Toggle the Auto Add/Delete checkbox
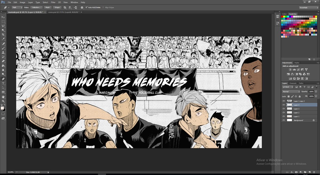This screenshot has width=320, height=175. [x=87, y=7]
